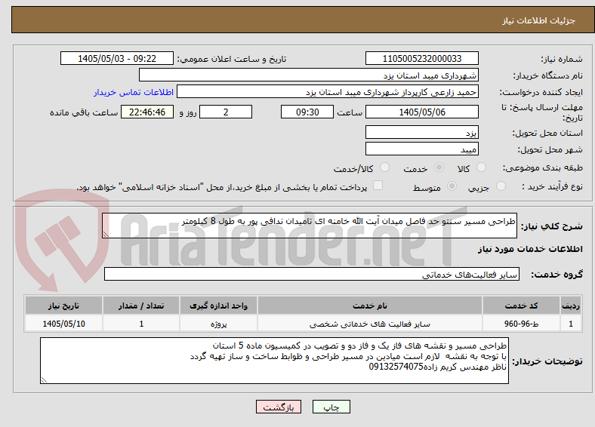Select the کالا radio button
The height and width of the screenshot is (427, 595).
coord(481,167)
